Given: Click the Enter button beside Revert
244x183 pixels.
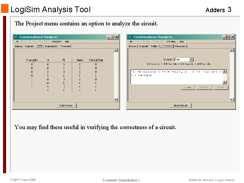Looking at the screenshot, I should coord(221,87).
